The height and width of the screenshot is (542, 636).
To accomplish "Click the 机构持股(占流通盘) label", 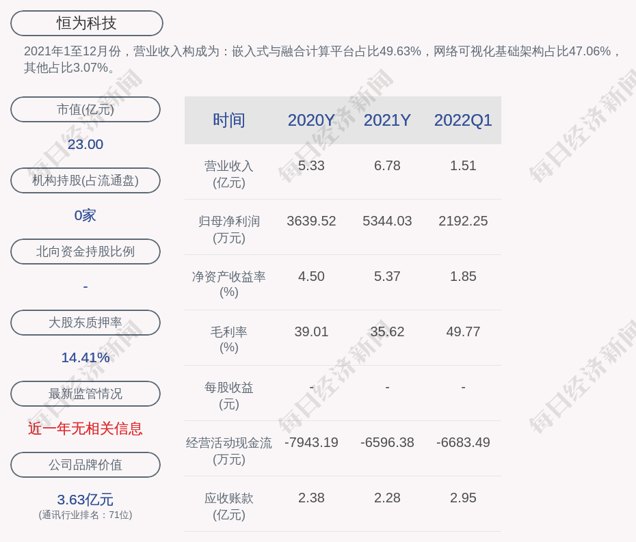I will click(85, 180).
